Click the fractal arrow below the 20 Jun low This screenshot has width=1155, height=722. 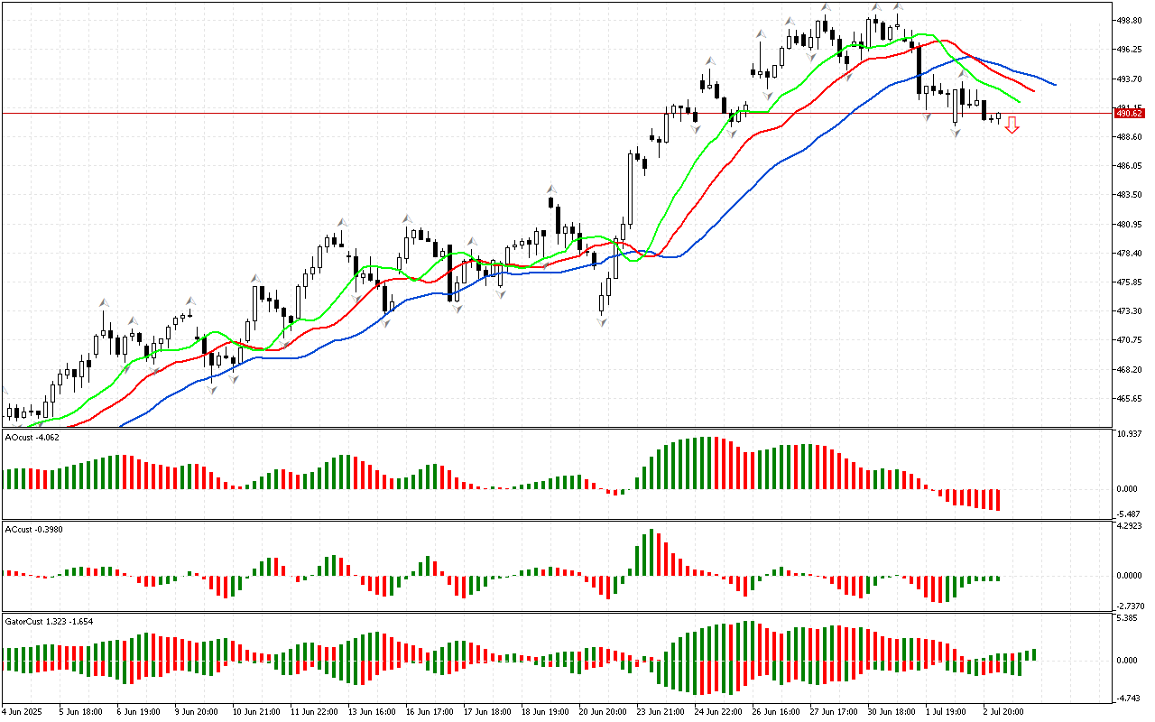[x=602, y=321]
